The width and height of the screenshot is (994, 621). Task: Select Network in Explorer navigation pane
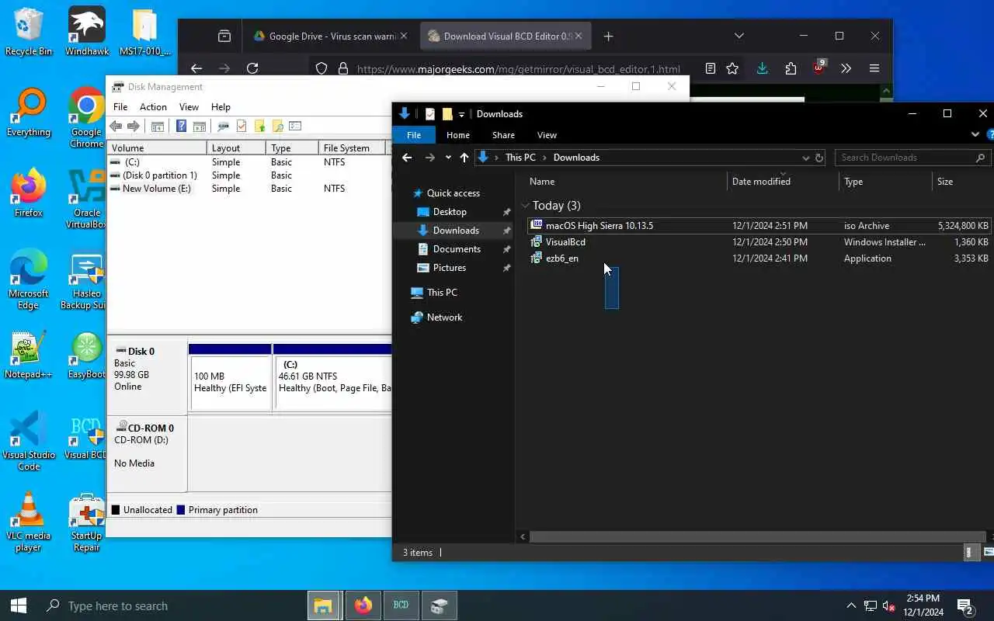444,317
